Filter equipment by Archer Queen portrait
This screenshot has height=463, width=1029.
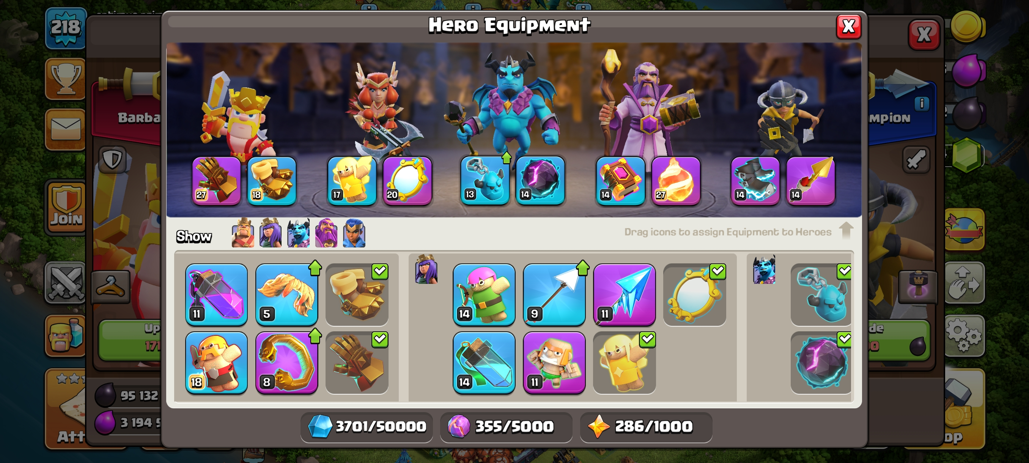(271, 233)
